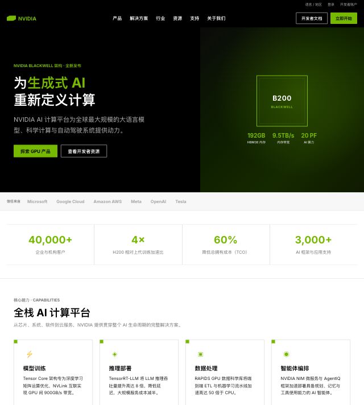
Task: Click the Google Cloud partner name
Action: [x=71, y=201]
